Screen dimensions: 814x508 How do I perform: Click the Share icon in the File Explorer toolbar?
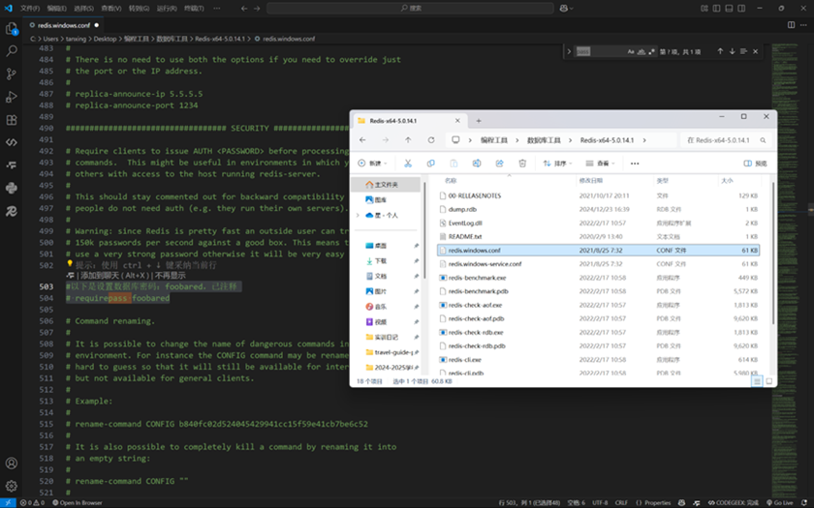point(499,164)
